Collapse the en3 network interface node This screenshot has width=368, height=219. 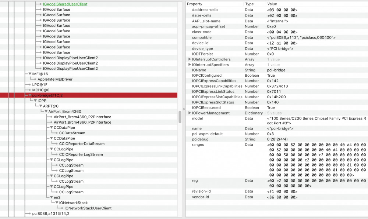pyautogui.click(x=52, y=197)
